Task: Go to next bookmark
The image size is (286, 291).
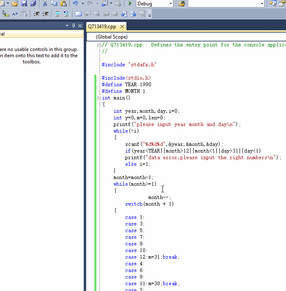Action: click(97, 14)
